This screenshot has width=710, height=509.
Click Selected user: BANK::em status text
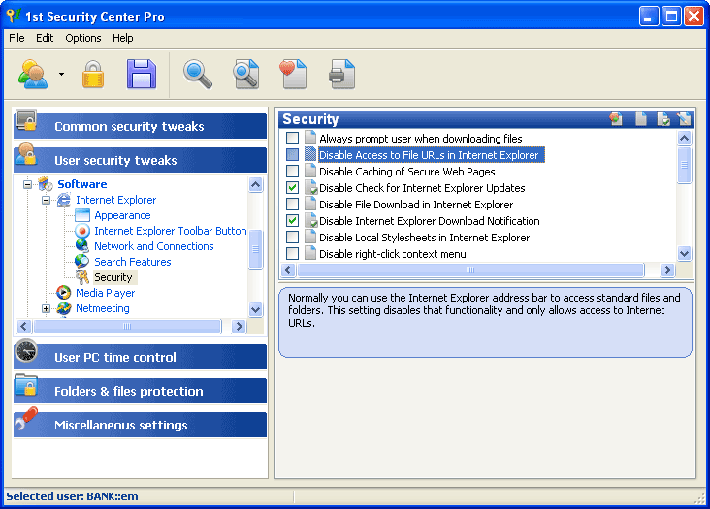tap(72, 496)
